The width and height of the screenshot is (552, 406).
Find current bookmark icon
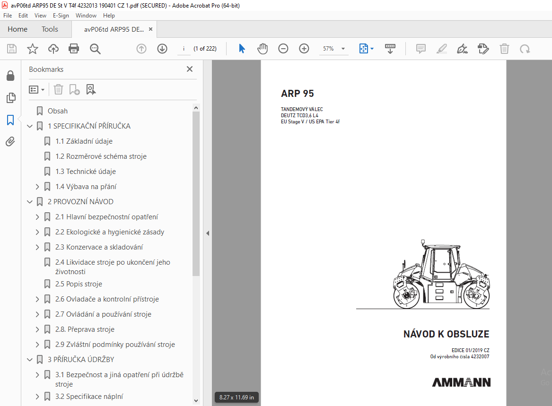[x=91, y=89]
